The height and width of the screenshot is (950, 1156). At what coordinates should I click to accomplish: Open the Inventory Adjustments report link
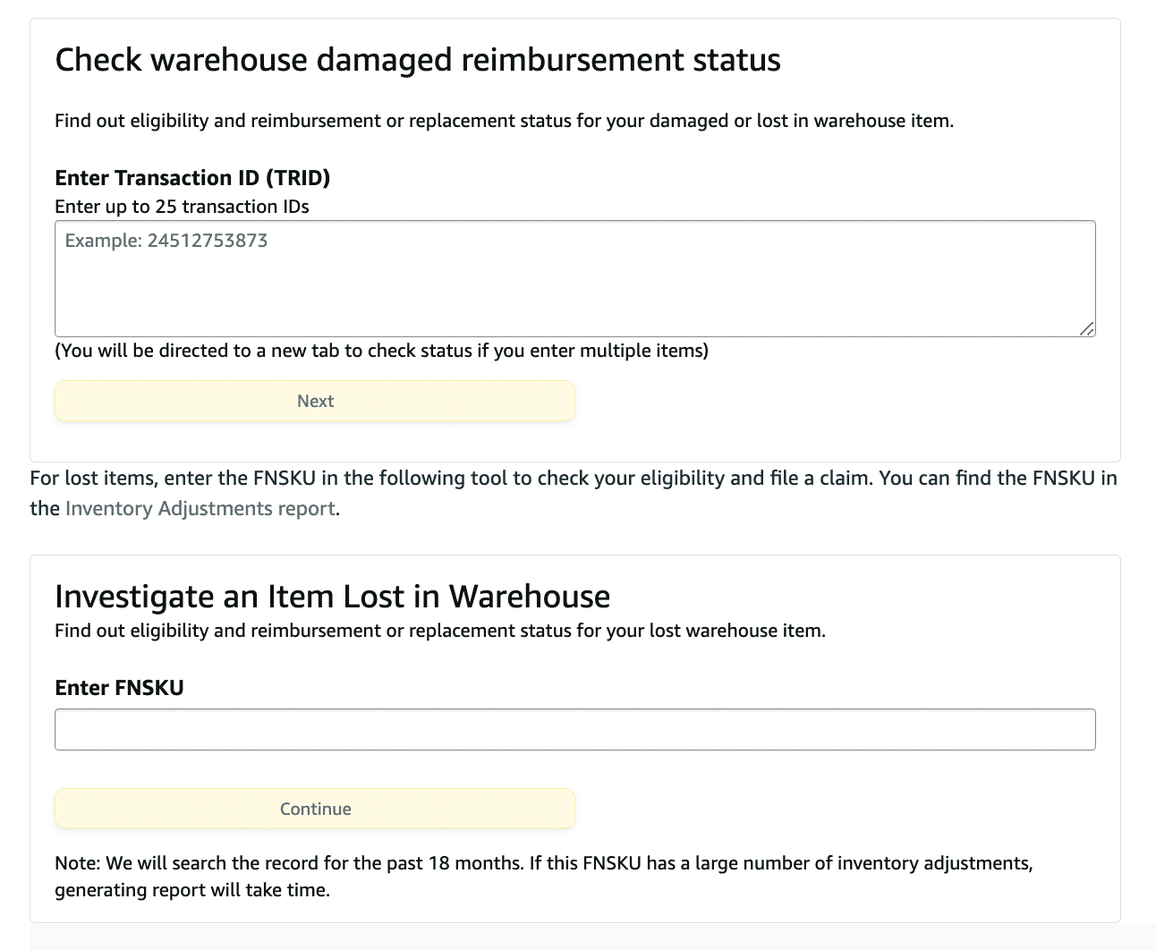pos(200,509)
